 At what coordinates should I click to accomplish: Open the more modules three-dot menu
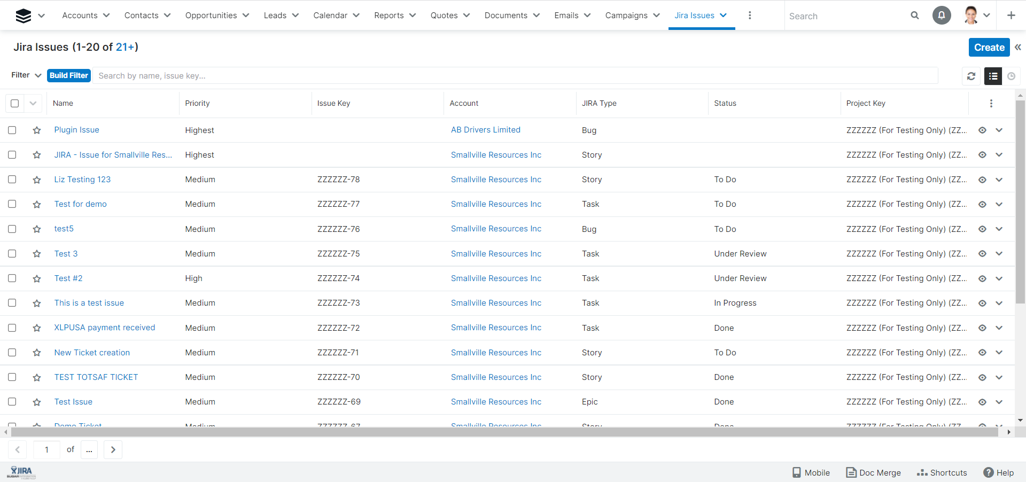(x=750, y=15)
